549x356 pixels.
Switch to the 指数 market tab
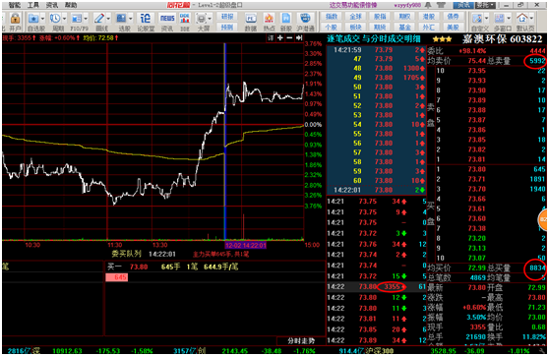(332, 17)
